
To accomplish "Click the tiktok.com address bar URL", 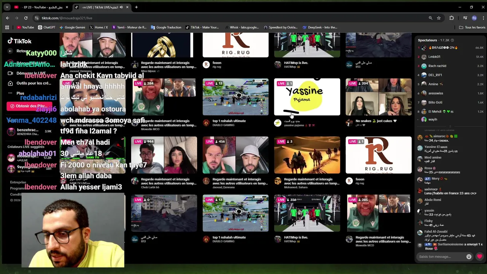I will pyautogui.click(x=67, y=18).
